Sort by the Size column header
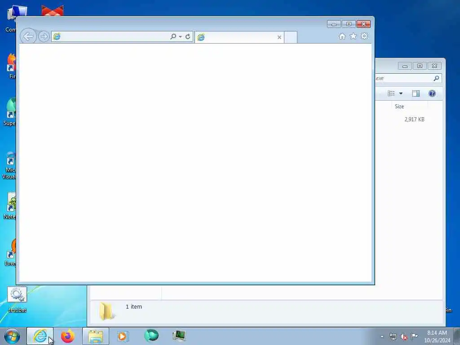 point(410,106)
